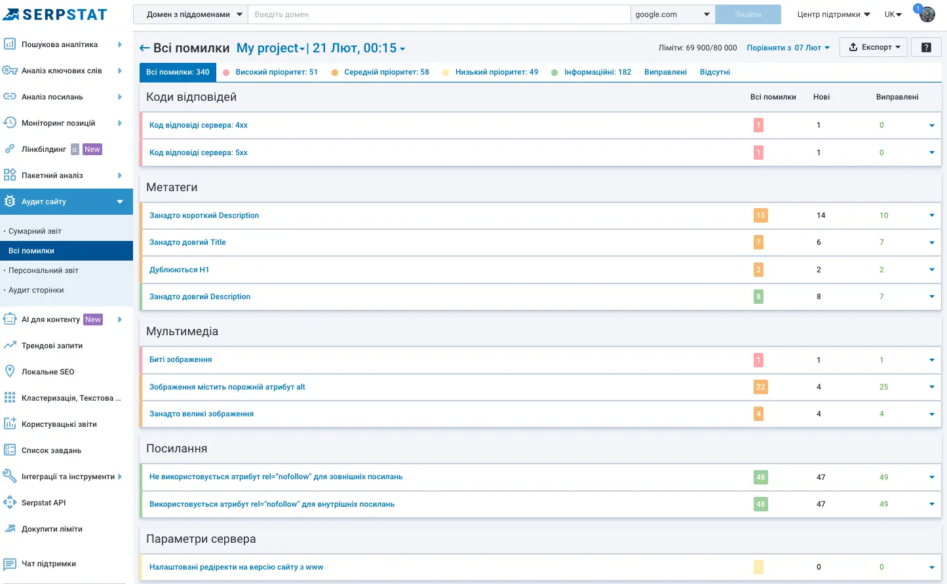Viewport: 947px width, 584px height.
Task: Open Моніторинг позицій from sidebar icon
Action: click(10, 123)
